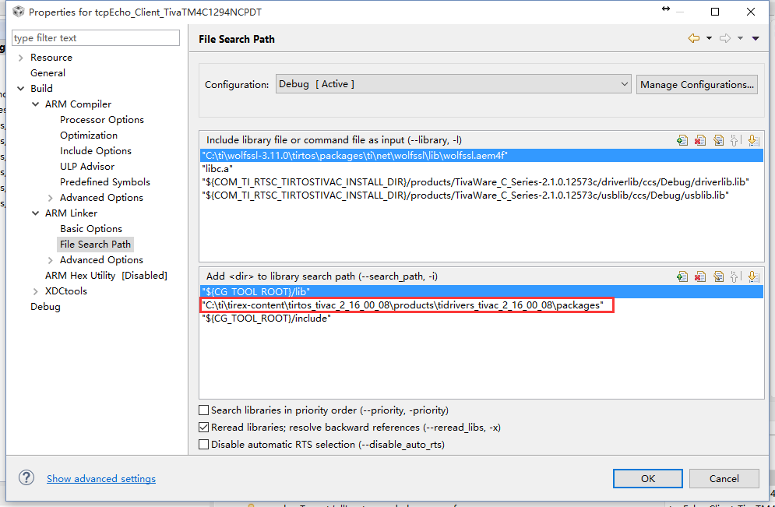Image resolution: width=775 pixels, height=507 pixels.
Task: Focus the type filter text field
Action: pos(96,38)
